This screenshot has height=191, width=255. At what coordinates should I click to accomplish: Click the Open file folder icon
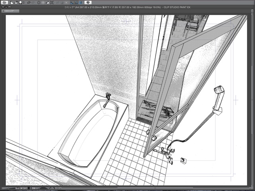(16, 3)
